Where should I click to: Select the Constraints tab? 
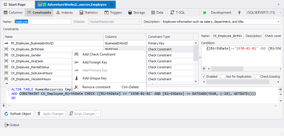(39, 13)
